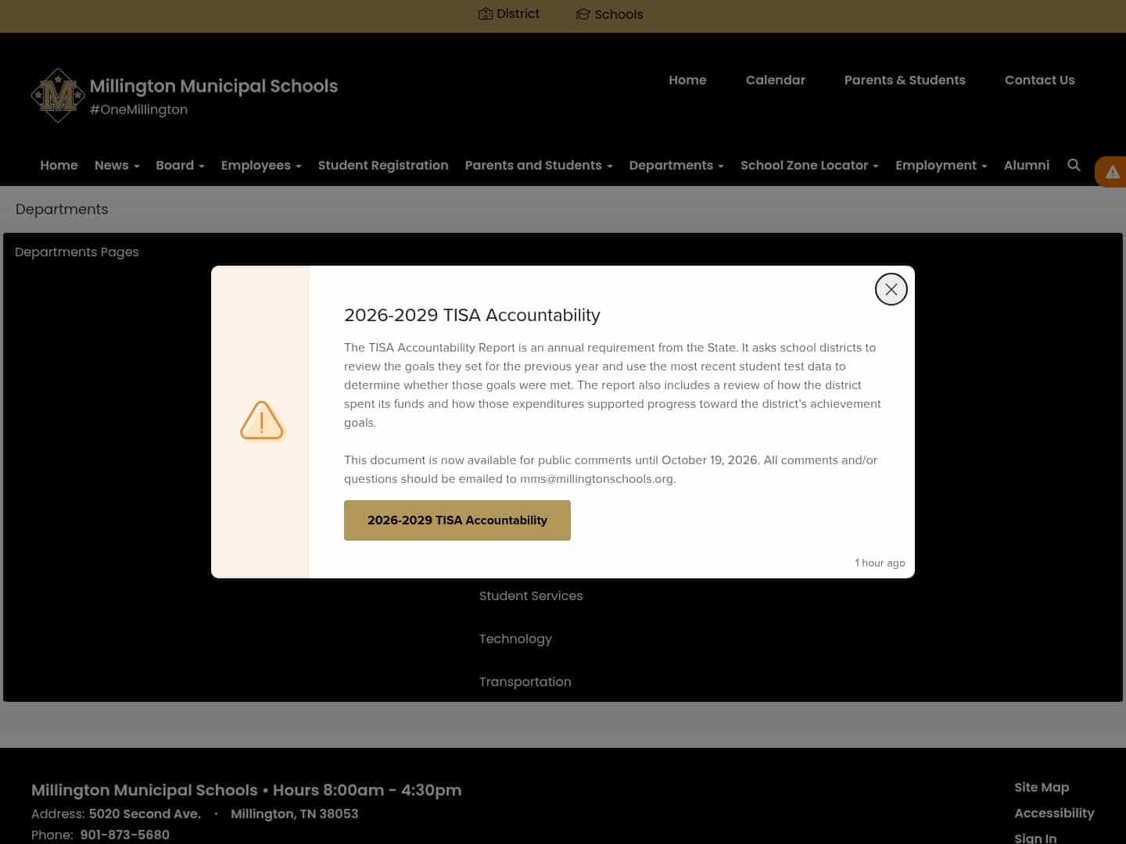Close the TISA Accountability popup
Screen dimensions: 1126x844
tap(891, 289)
